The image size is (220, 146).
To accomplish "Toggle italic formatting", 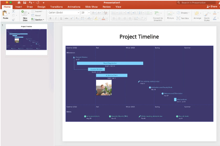I will (x=56, y=18).
